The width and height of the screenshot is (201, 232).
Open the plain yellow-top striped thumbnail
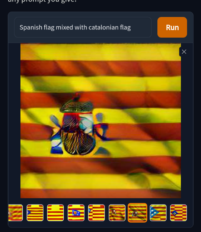pyautogui.click(x=55, y=213)
